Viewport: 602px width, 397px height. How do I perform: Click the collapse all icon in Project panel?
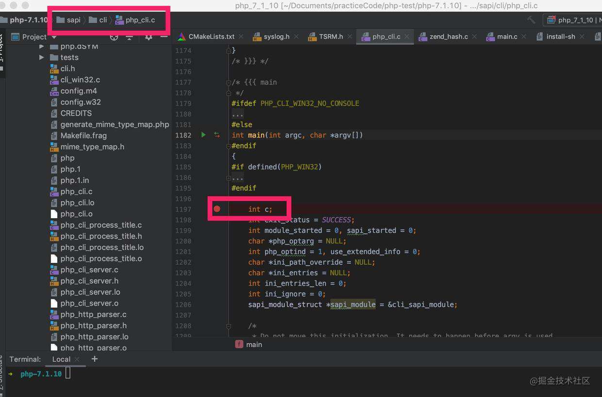[x=129, y=36]
